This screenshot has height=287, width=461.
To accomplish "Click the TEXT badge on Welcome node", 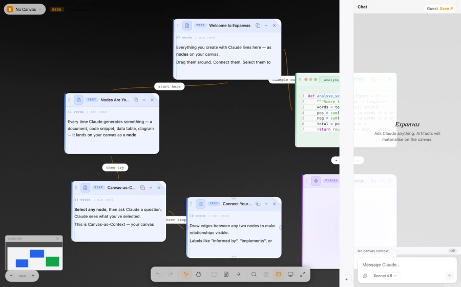I will (200, 25).
